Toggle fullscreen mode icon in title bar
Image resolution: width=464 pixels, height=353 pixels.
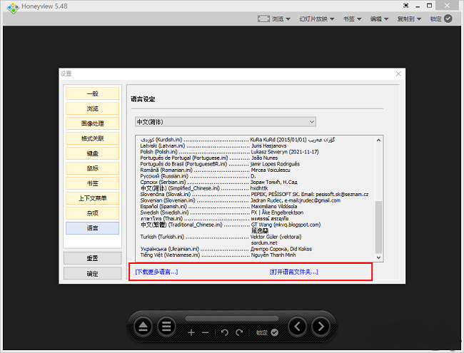[405, 5]
